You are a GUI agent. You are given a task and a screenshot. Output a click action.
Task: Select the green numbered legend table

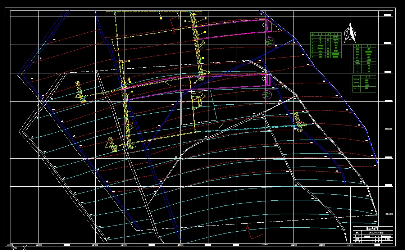[x=326, y=45]
